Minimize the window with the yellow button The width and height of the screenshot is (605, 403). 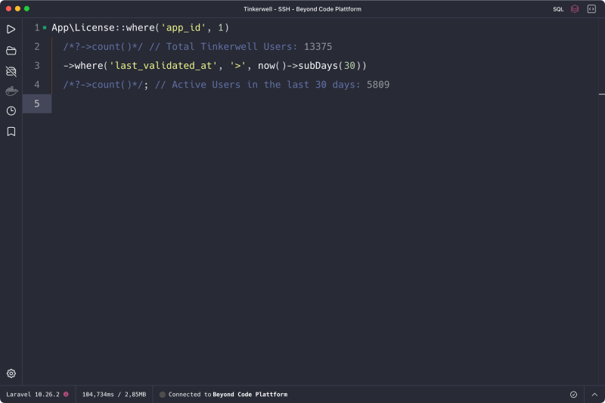(17, 8)
